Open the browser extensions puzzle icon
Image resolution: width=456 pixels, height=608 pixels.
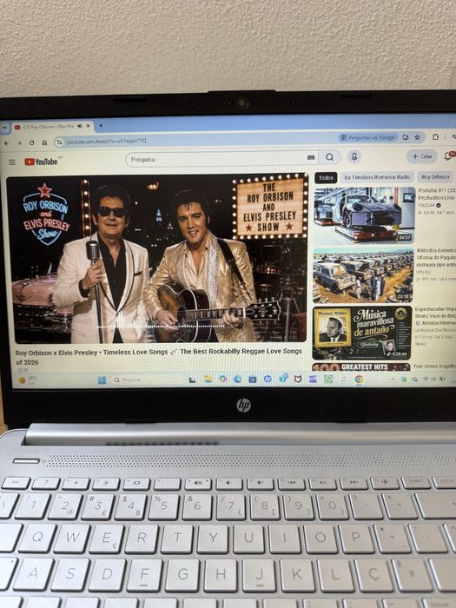tap(435, 137)
